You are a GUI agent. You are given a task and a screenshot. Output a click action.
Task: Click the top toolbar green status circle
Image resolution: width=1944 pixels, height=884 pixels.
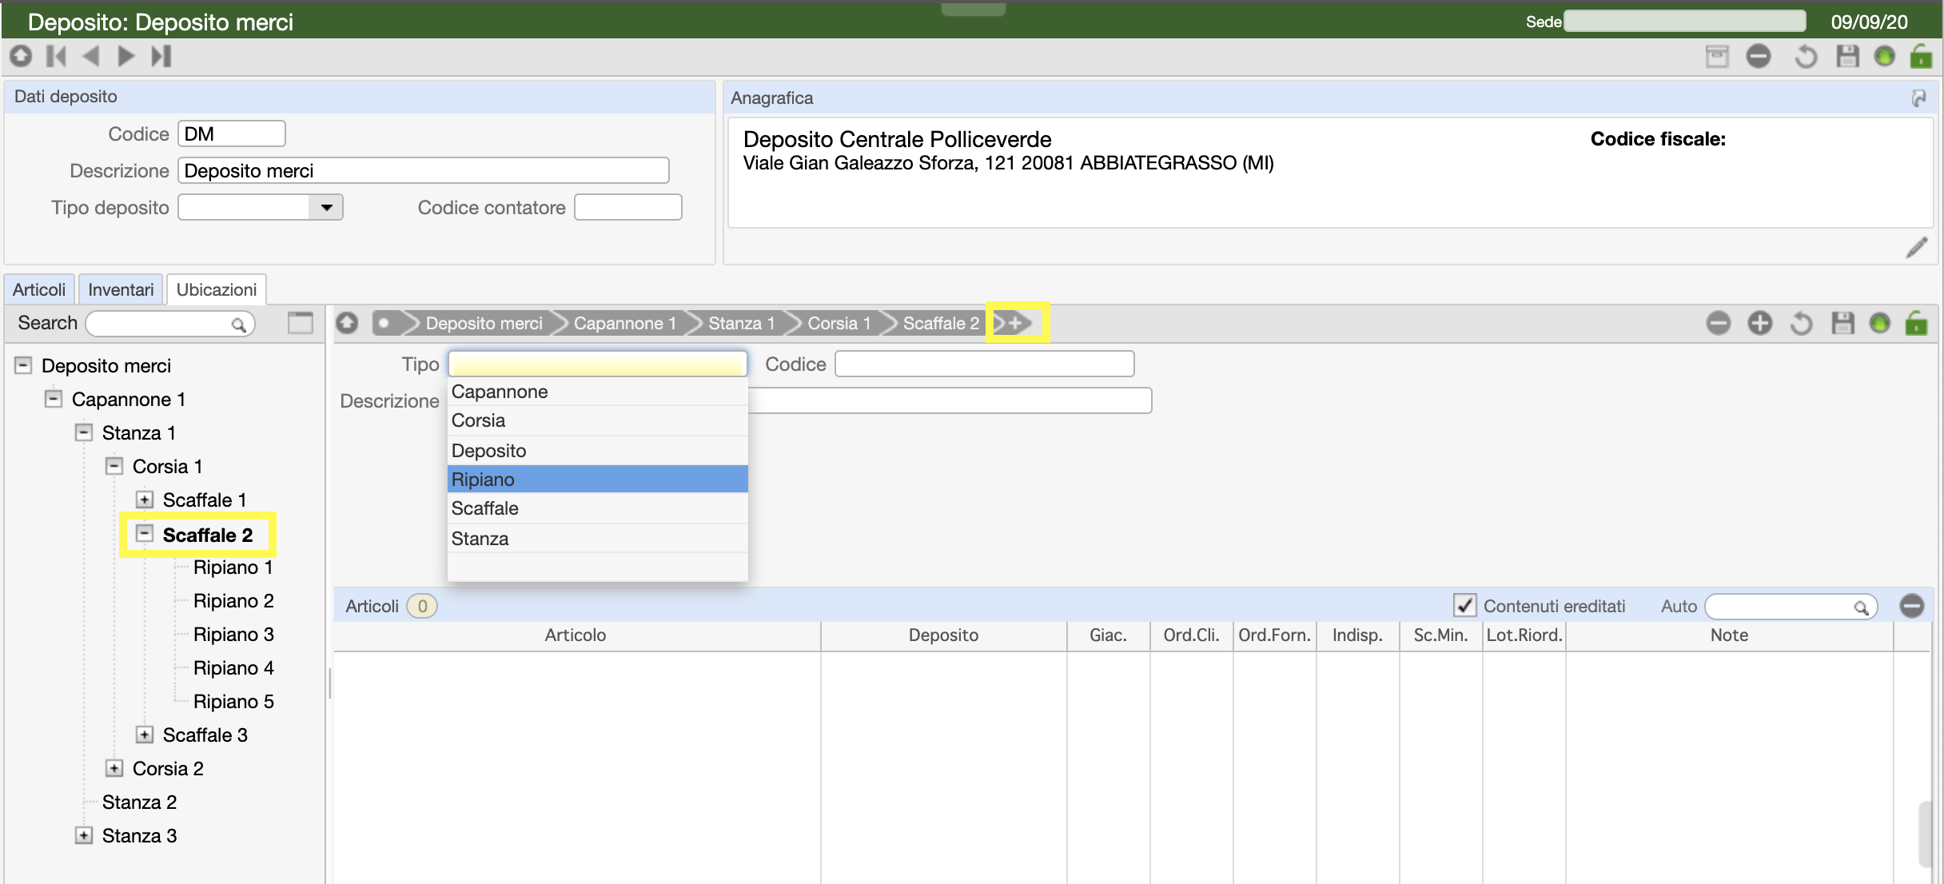(x=1884, y=56)
